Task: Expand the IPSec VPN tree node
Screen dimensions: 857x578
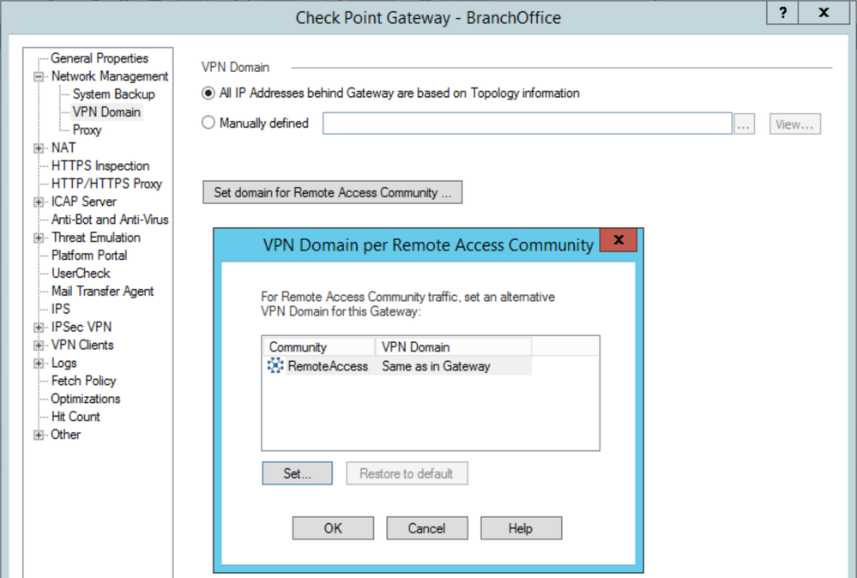Action: coord(39,328)
